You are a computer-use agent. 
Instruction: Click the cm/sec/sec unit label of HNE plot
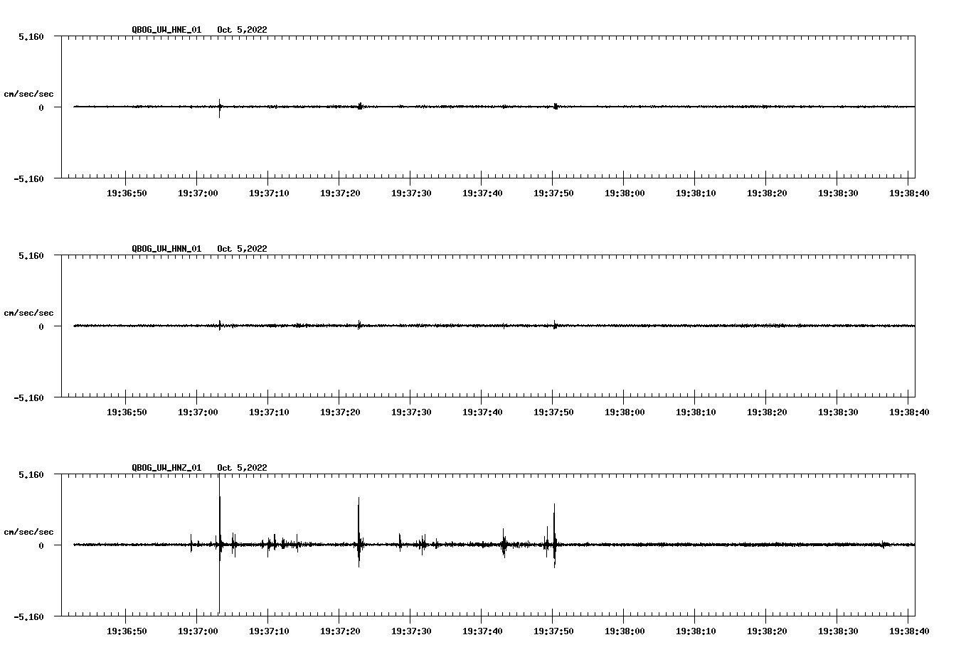click(28, 94)
